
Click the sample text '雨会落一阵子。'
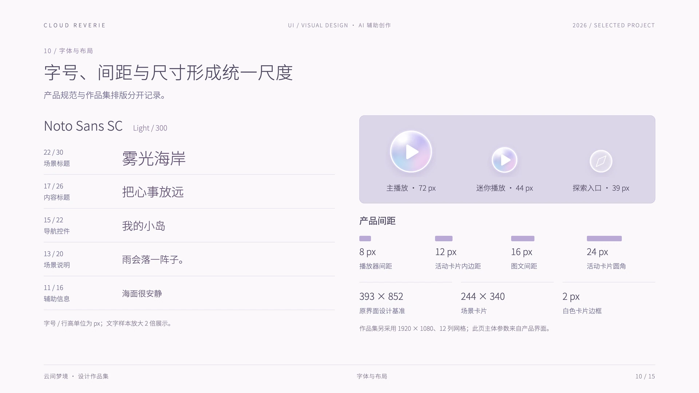153,260
